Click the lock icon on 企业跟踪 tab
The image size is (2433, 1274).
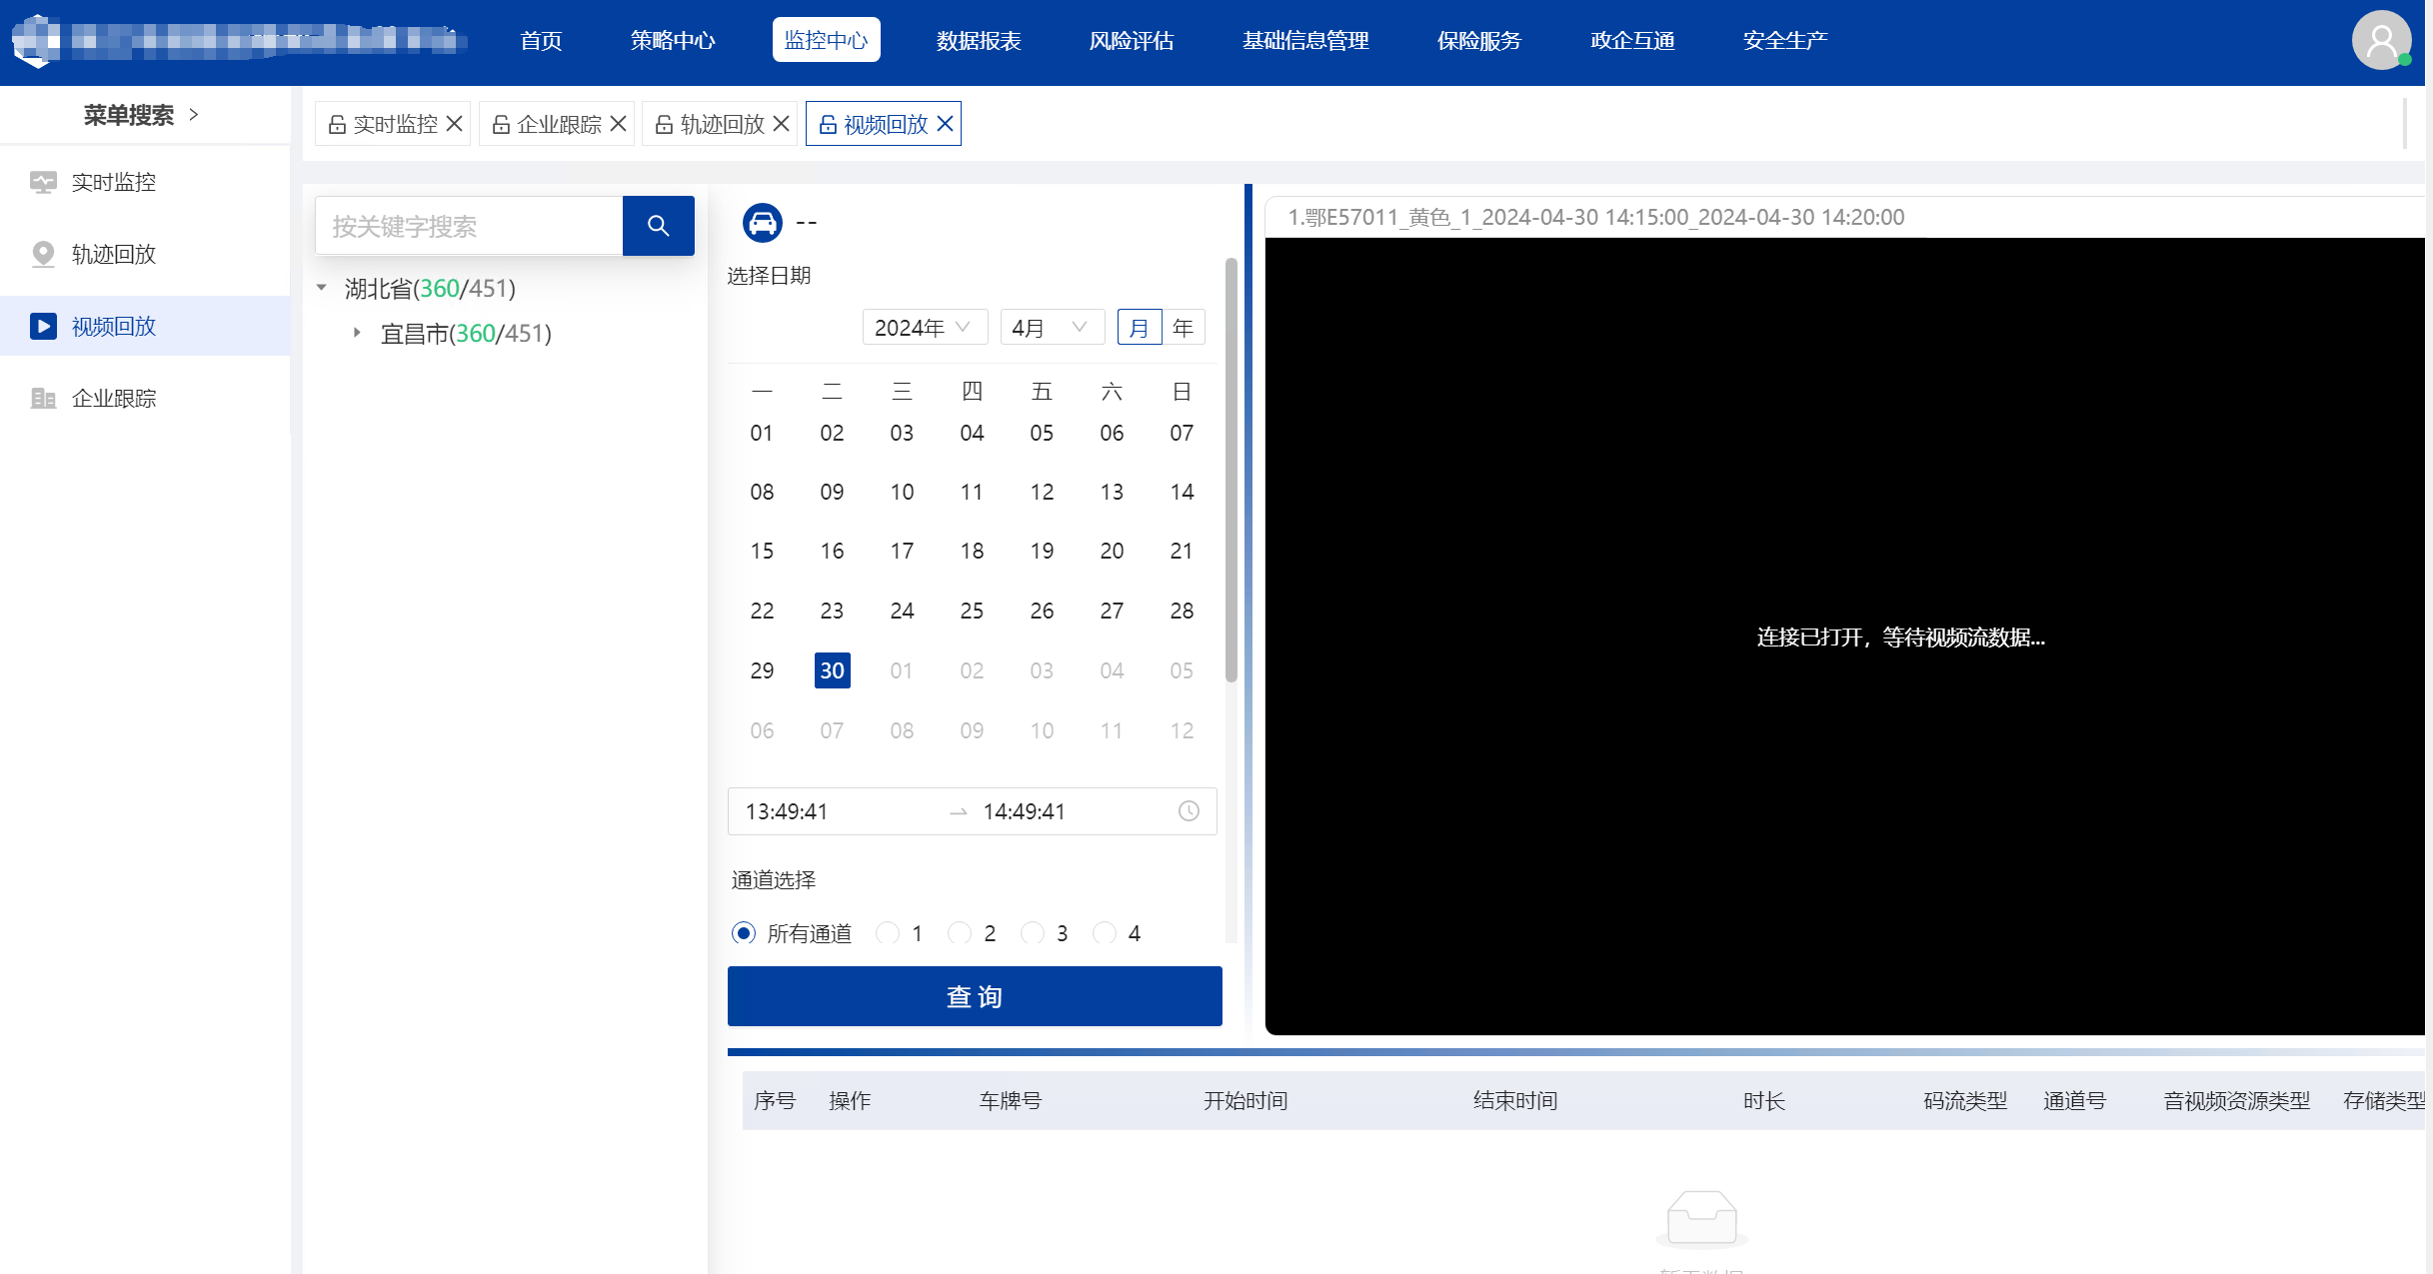(x=501, y=124)
